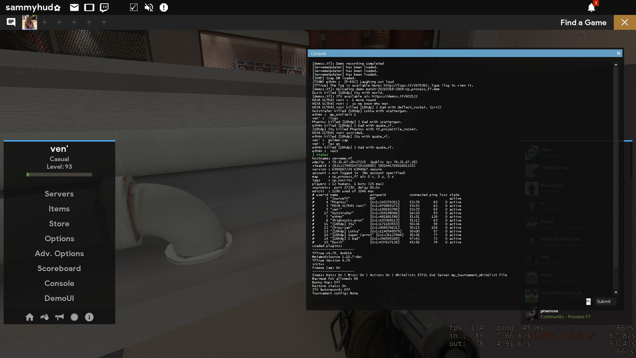Image resolution: width=636 pixels, height=358 pixels.
Task: Click the home icon in menu panel
Action: click(29, 317)
